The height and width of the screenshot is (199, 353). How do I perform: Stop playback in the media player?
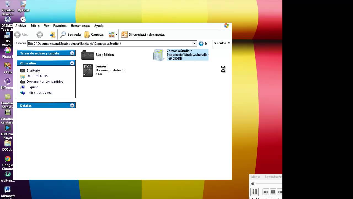[273, 192]
